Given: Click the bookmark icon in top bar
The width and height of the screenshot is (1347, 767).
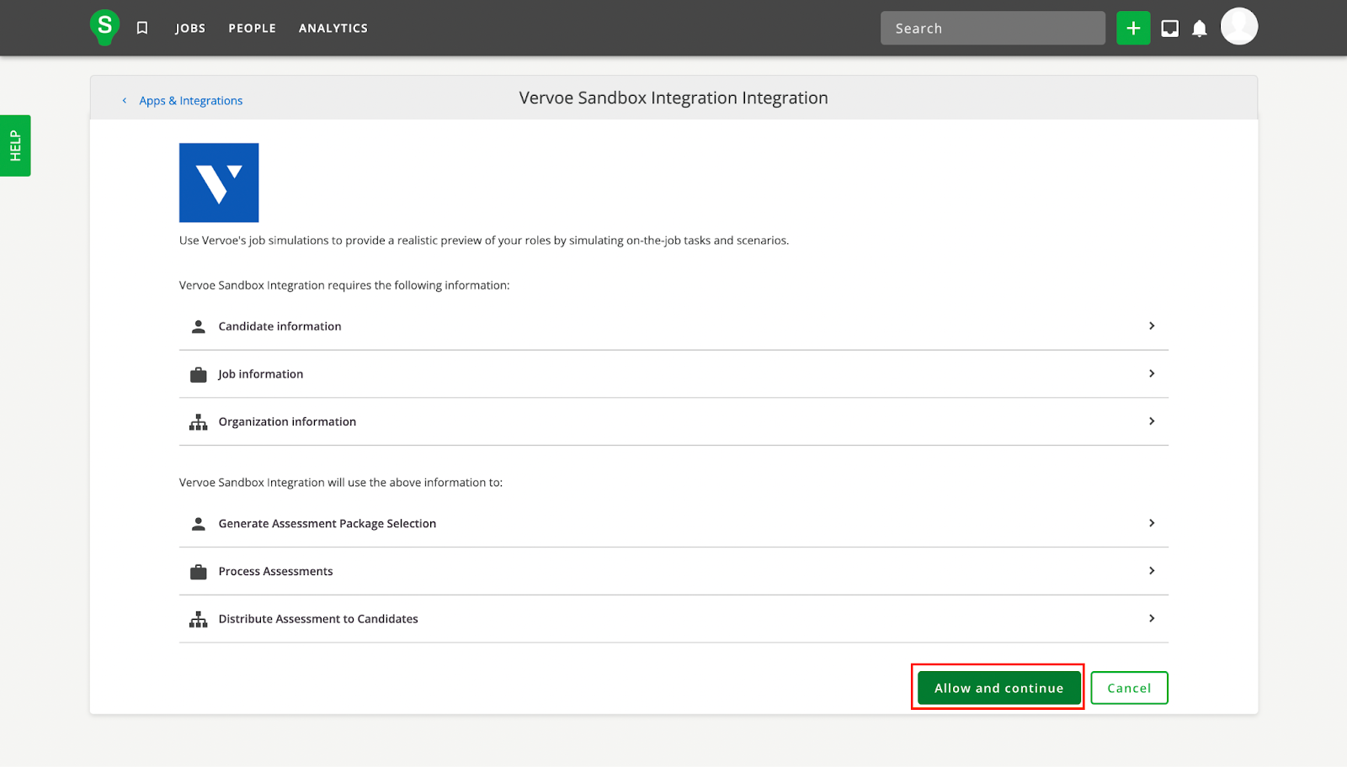Looking at the screenshot, I should point(142,28).
